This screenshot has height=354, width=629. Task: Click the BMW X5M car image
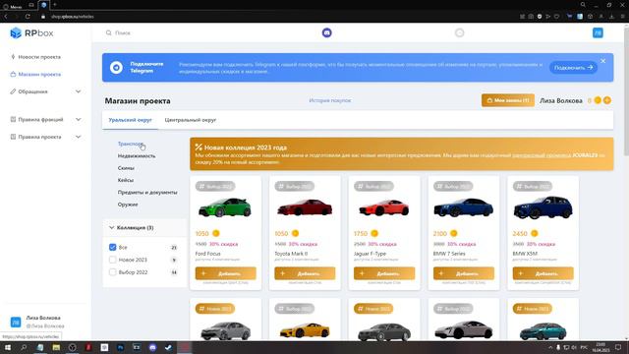[x=543, y=207]
